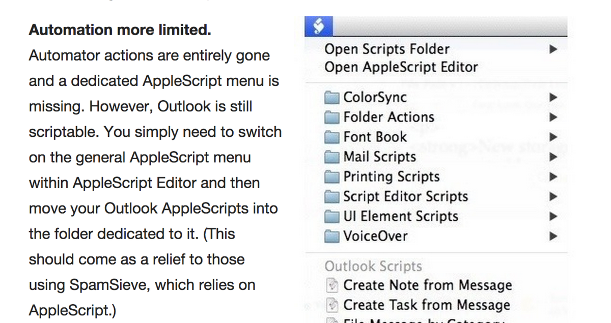The height and width of the screenshot is (323, 611).
Task: Expand the Printing Scripts submenu arrow
Action: pyautogui.click(x=553, y=177)
